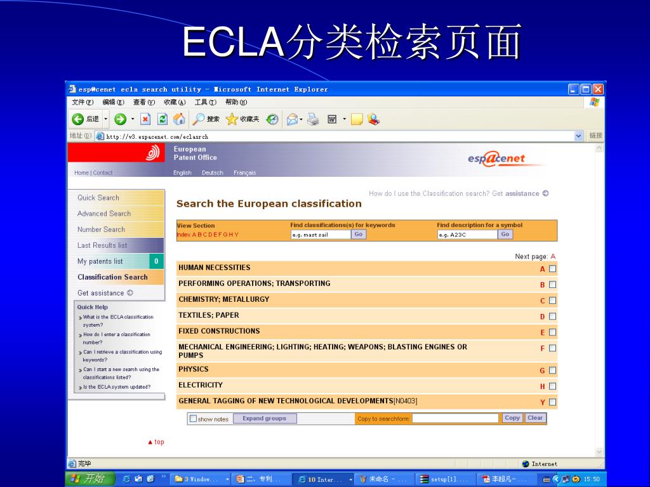Open the Edit button dropdown arrow

[x=344, y=119]
